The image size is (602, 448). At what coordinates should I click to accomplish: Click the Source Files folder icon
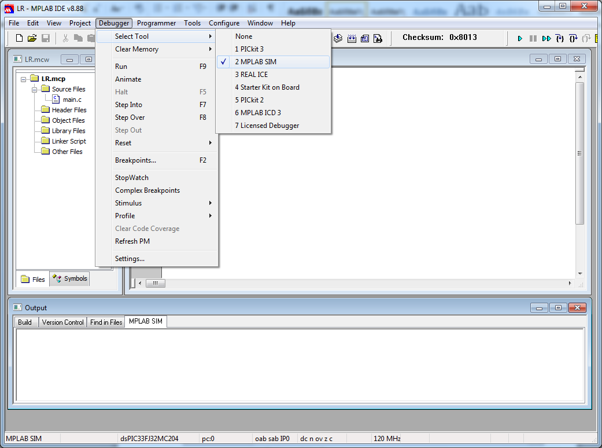click(x=46, y=89)
